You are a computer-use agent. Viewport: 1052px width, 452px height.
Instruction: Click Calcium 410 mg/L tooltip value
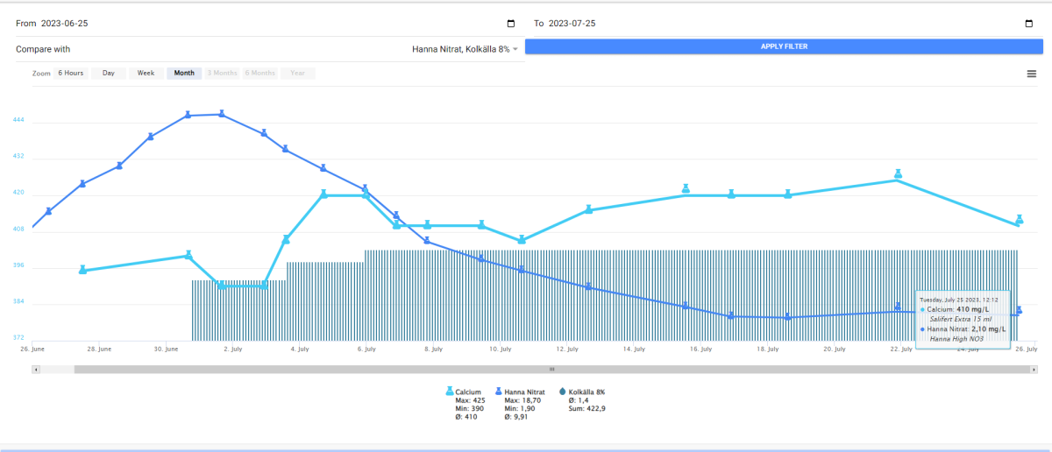(x=973, y=309)
